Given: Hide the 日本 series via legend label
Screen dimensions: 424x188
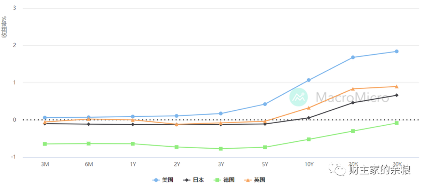Looking at the screenshot, I should coord(198,180).
